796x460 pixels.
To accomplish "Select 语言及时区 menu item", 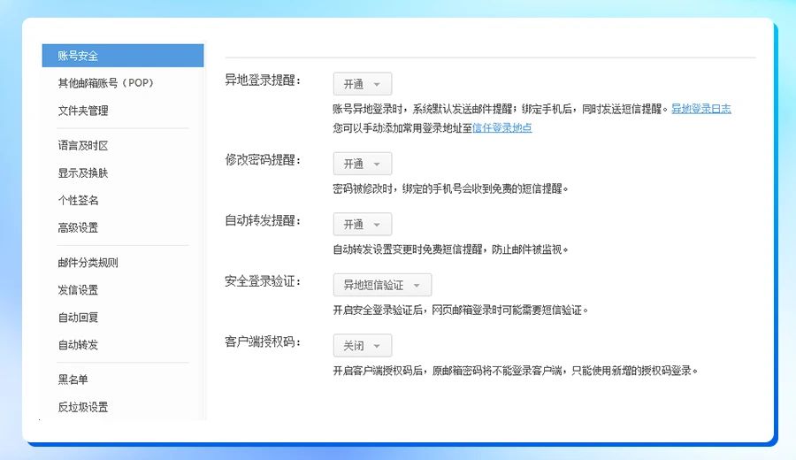I will click(83, 145).
